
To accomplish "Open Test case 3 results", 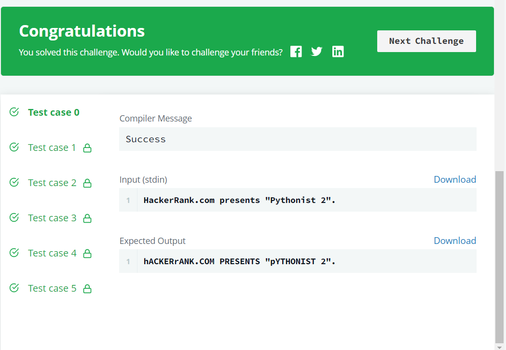I will point(52,218).
